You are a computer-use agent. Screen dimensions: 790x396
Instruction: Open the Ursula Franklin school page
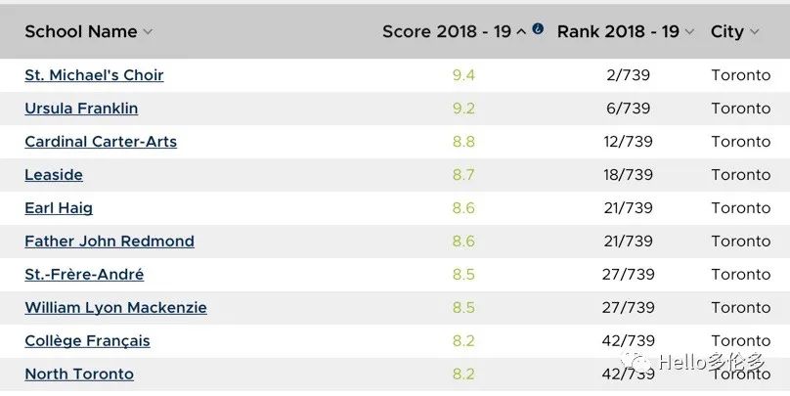tap(81, 109)
